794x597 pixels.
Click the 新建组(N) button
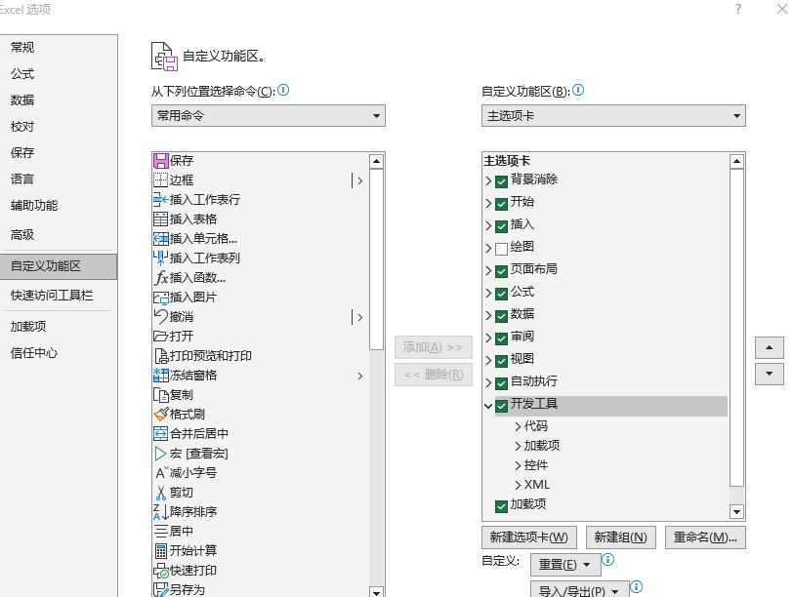click(x=620, y=537)
